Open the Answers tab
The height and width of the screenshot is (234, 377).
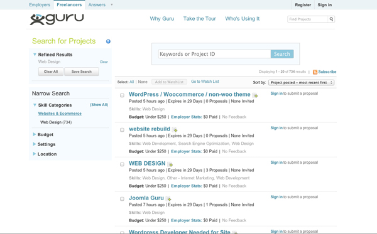[97, 5]
